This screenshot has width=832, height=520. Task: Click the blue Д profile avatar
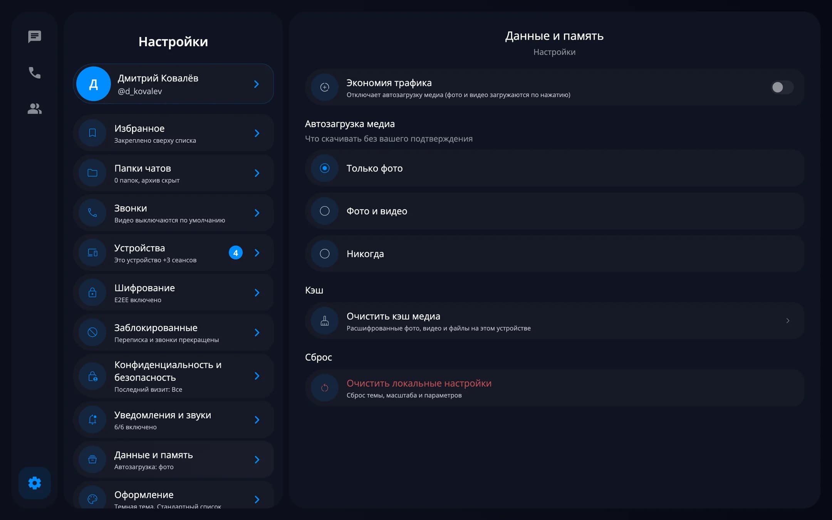94,84
